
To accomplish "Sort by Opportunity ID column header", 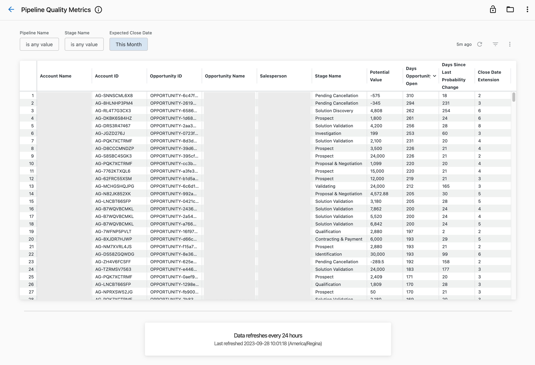I will click(x=166, y=76).
